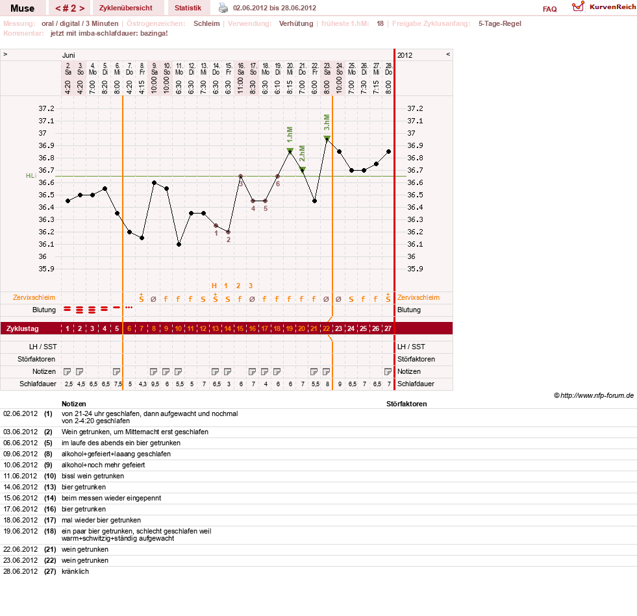
Task: Click the 'oral / digital / 3 Minuten' measurement value
Action: click(80, 23)
